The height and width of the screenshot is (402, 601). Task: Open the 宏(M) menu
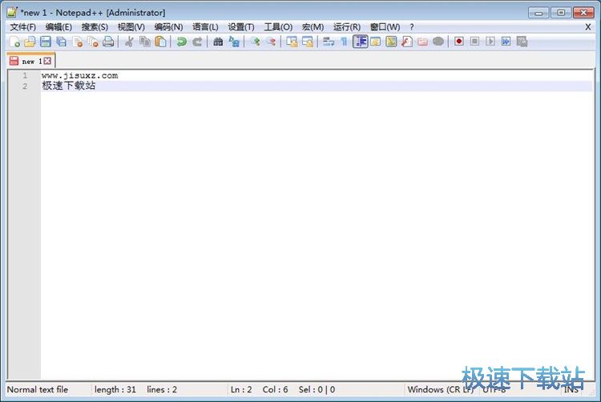[x=313, y=26]
